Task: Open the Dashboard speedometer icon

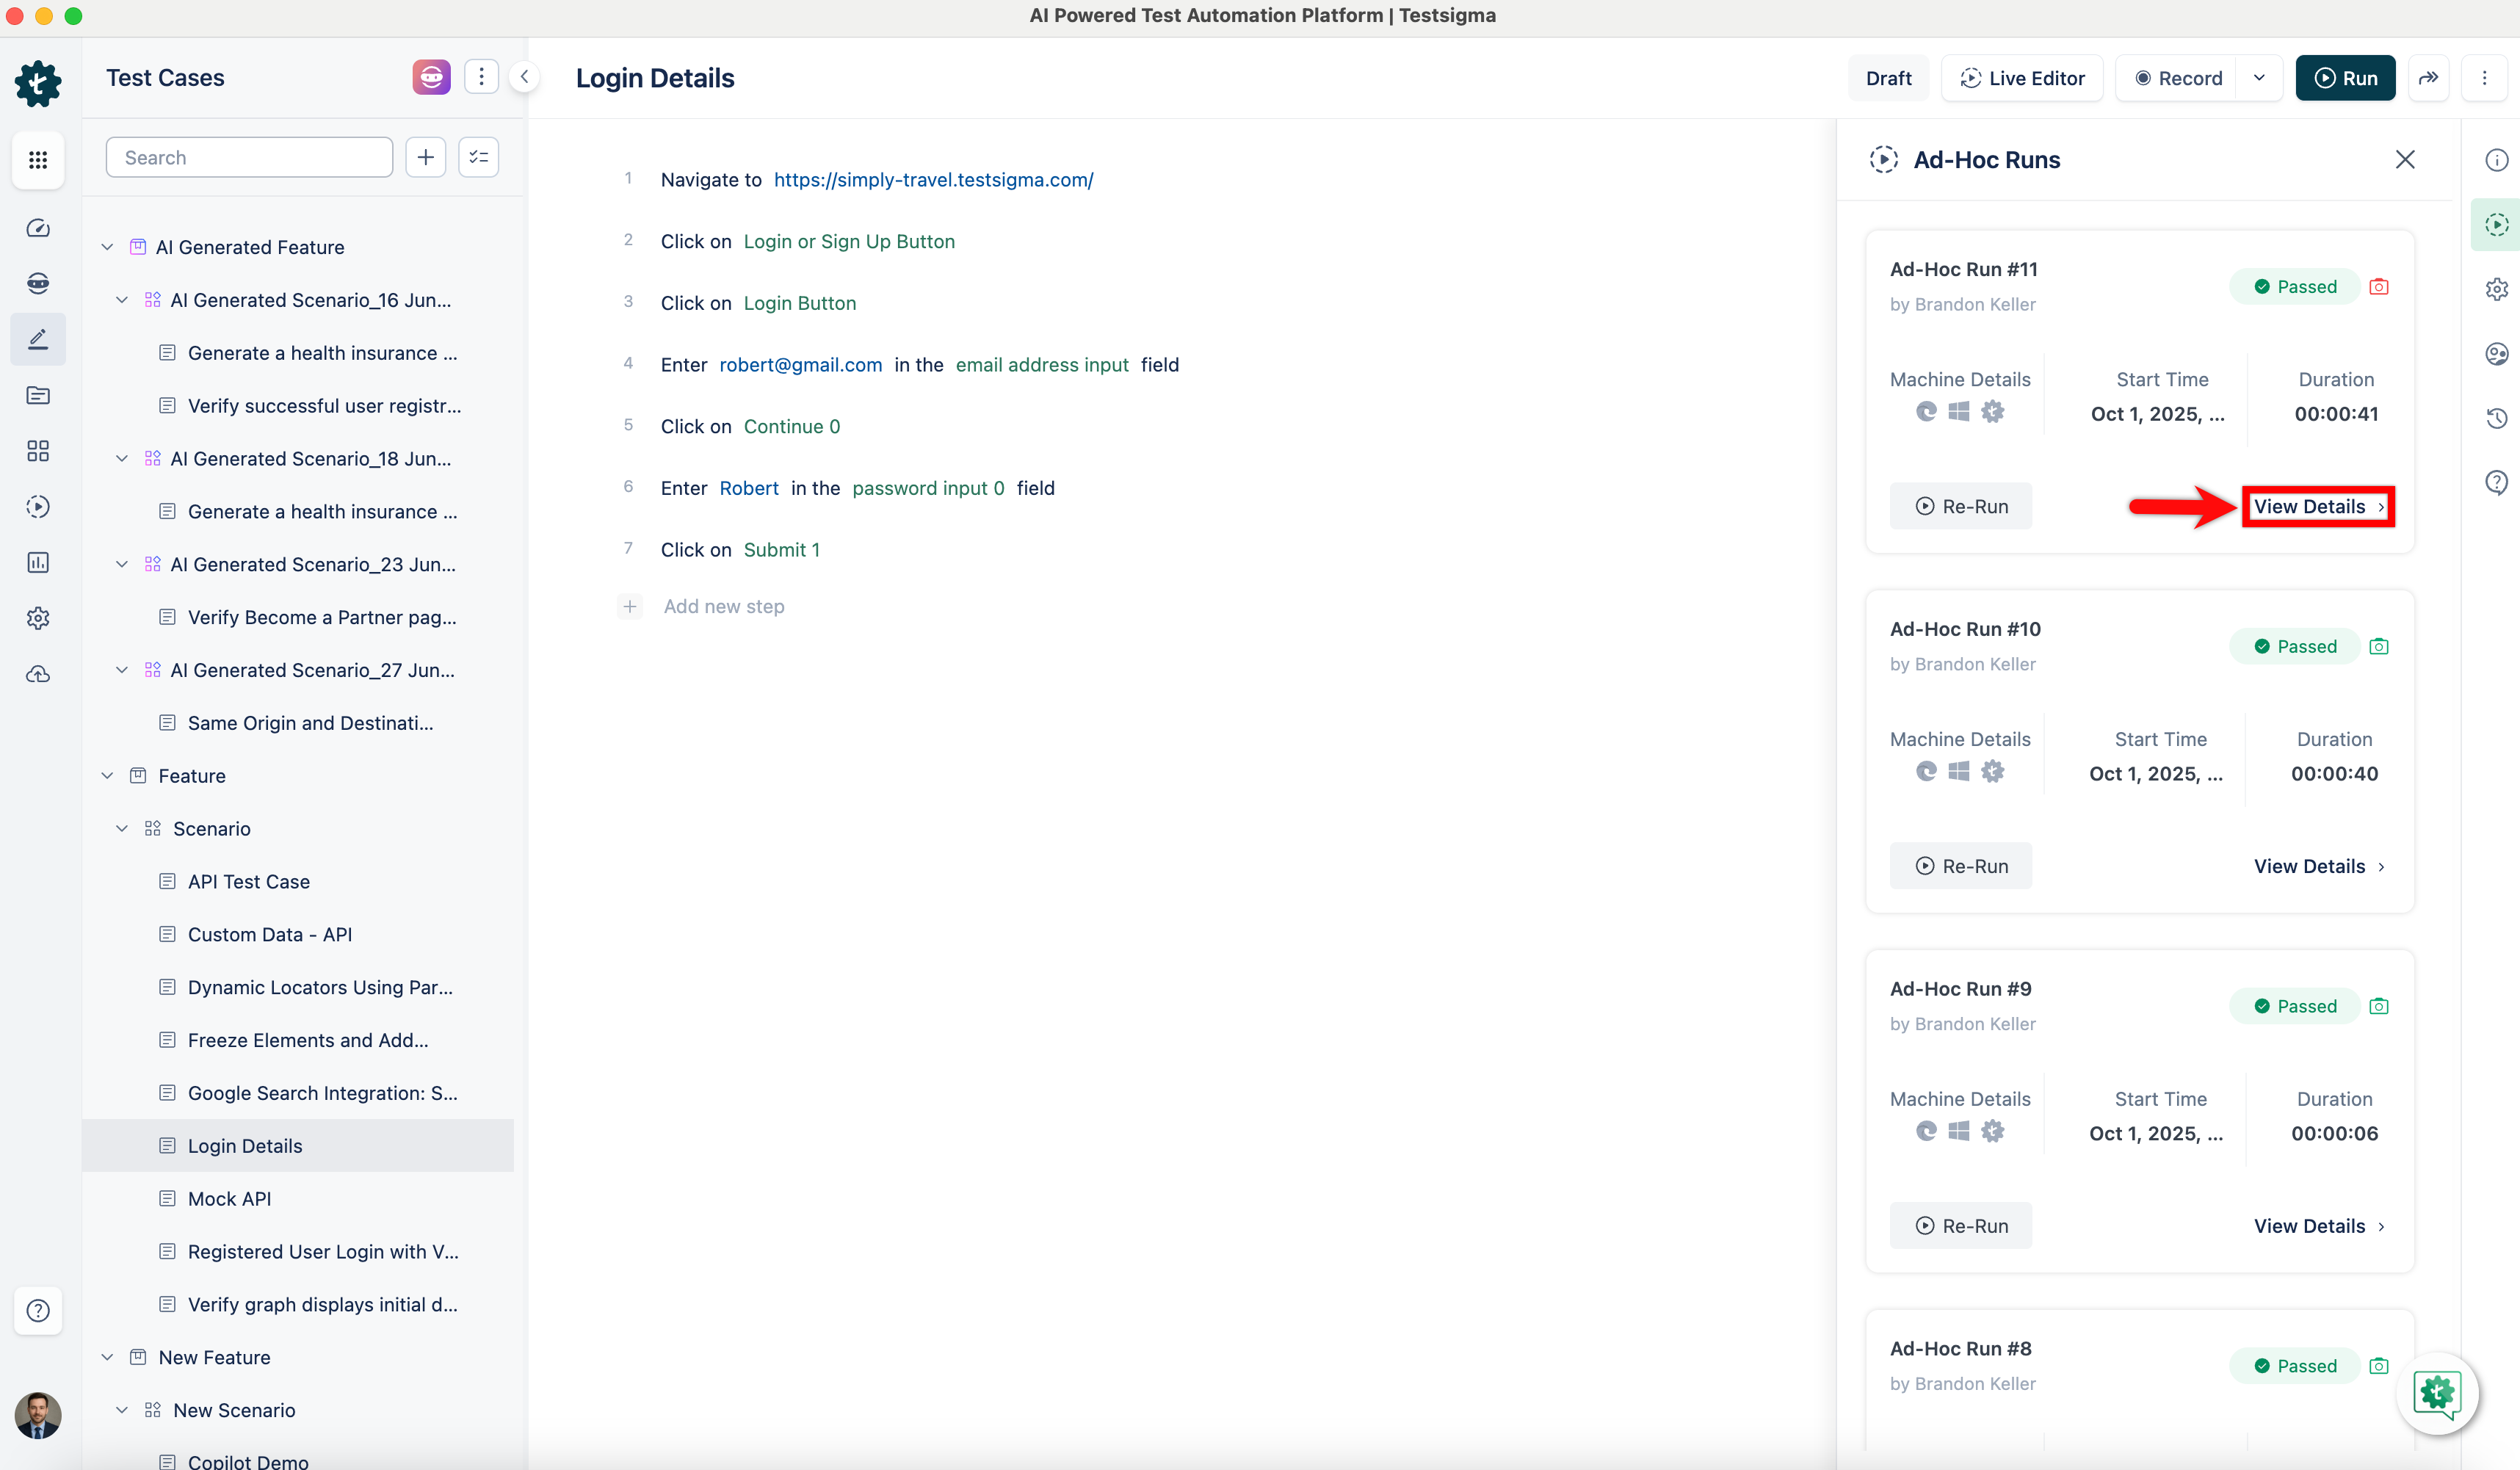Action: pyautogui.click(x=38, y=228)
